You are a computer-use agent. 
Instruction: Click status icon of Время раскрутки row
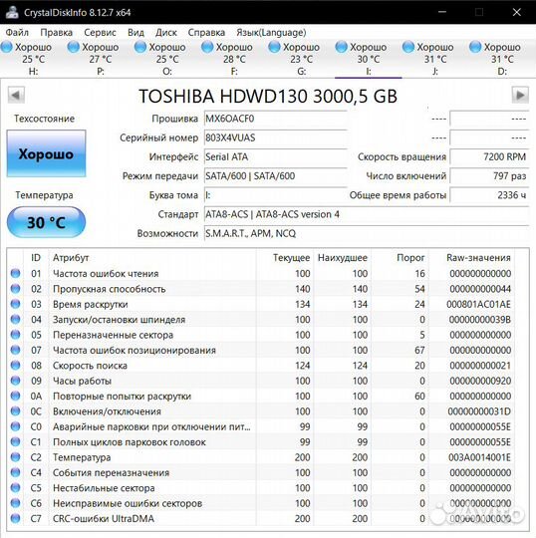15,304
